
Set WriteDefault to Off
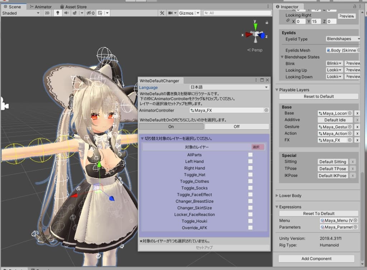point(237,126)
